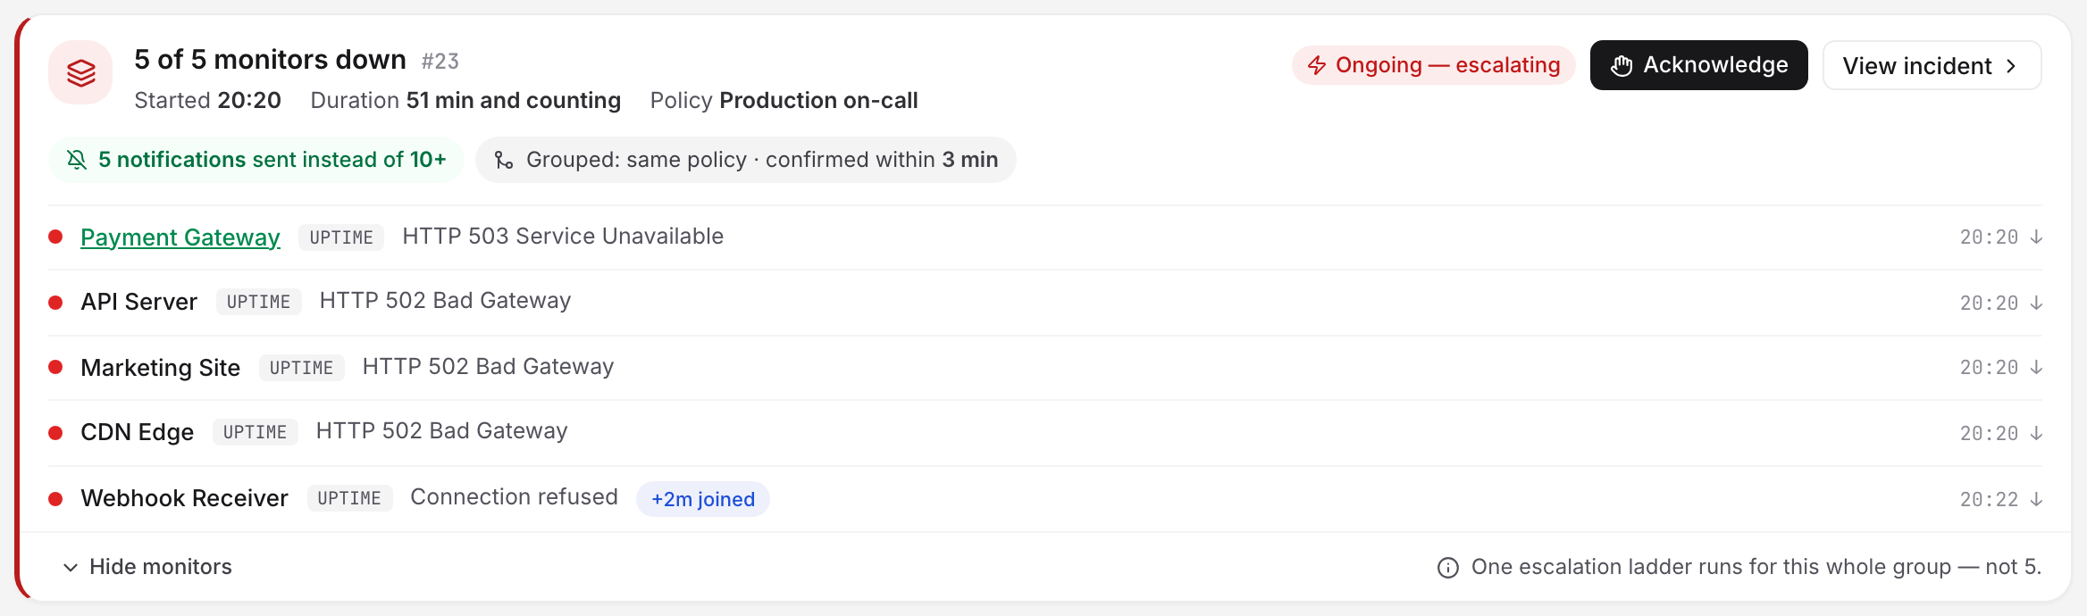This screenshot has width=2087, height=616.
Task: Select the Webhook Receiver monitor name
Action: (184, 498)
